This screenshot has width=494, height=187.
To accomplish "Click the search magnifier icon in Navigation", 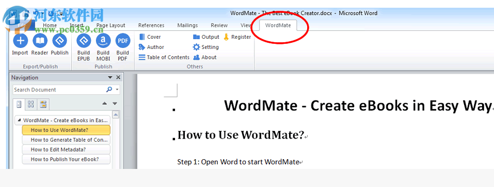I will (109, 90).
